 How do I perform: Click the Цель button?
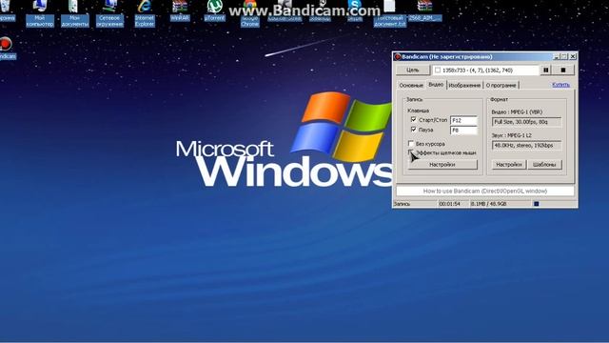click(412, 70)
